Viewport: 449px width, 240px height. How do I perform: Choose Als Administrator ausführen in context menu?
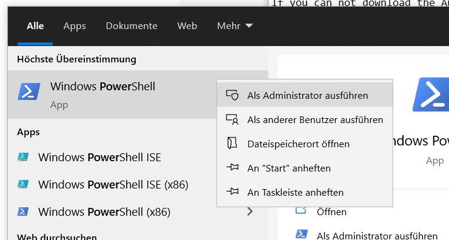[305, 95]
